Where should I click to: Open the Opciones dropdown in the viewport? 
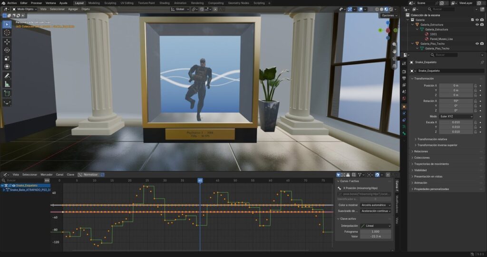pyautogui.click(x=389, y=15)
